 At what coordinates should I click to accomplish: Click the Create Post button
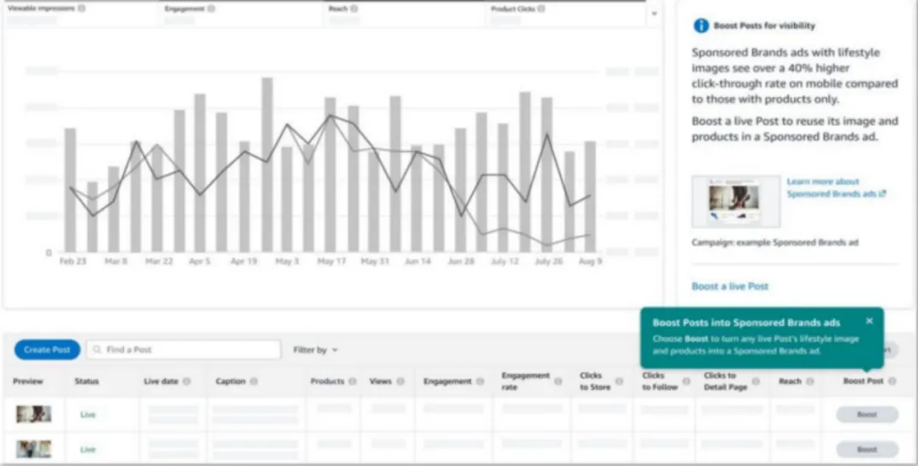coord(48,349)
